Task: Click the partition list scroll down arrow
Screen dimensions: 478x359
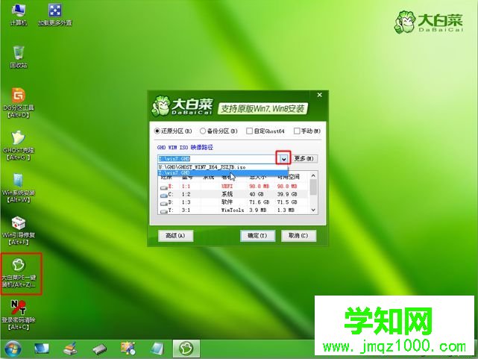Action: (x=313, y=210)
